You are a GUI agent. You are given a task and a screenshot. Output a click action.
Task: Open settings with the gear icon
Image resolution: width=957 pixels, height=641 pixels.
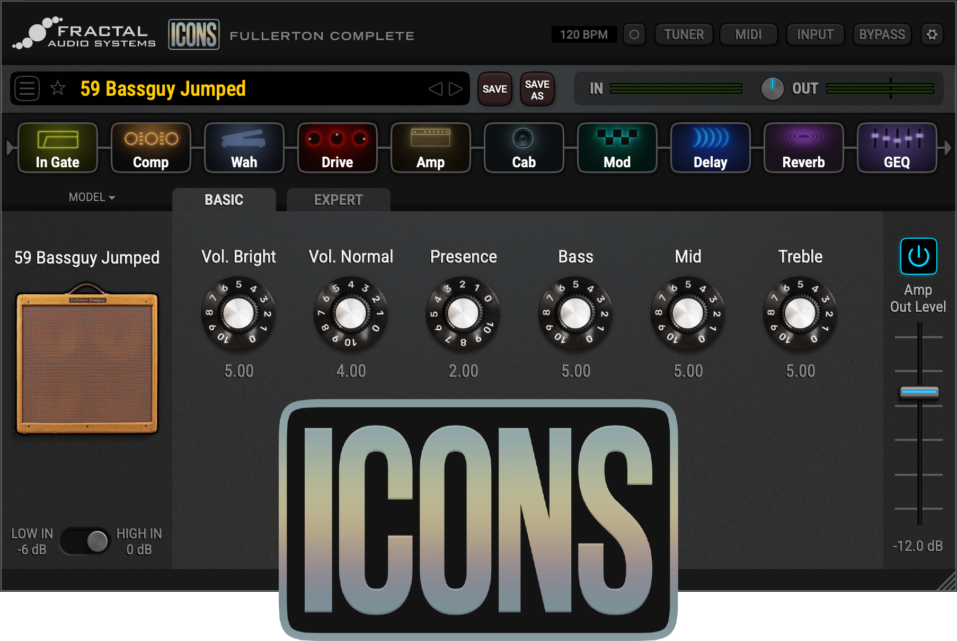click(x=932, y=35)
